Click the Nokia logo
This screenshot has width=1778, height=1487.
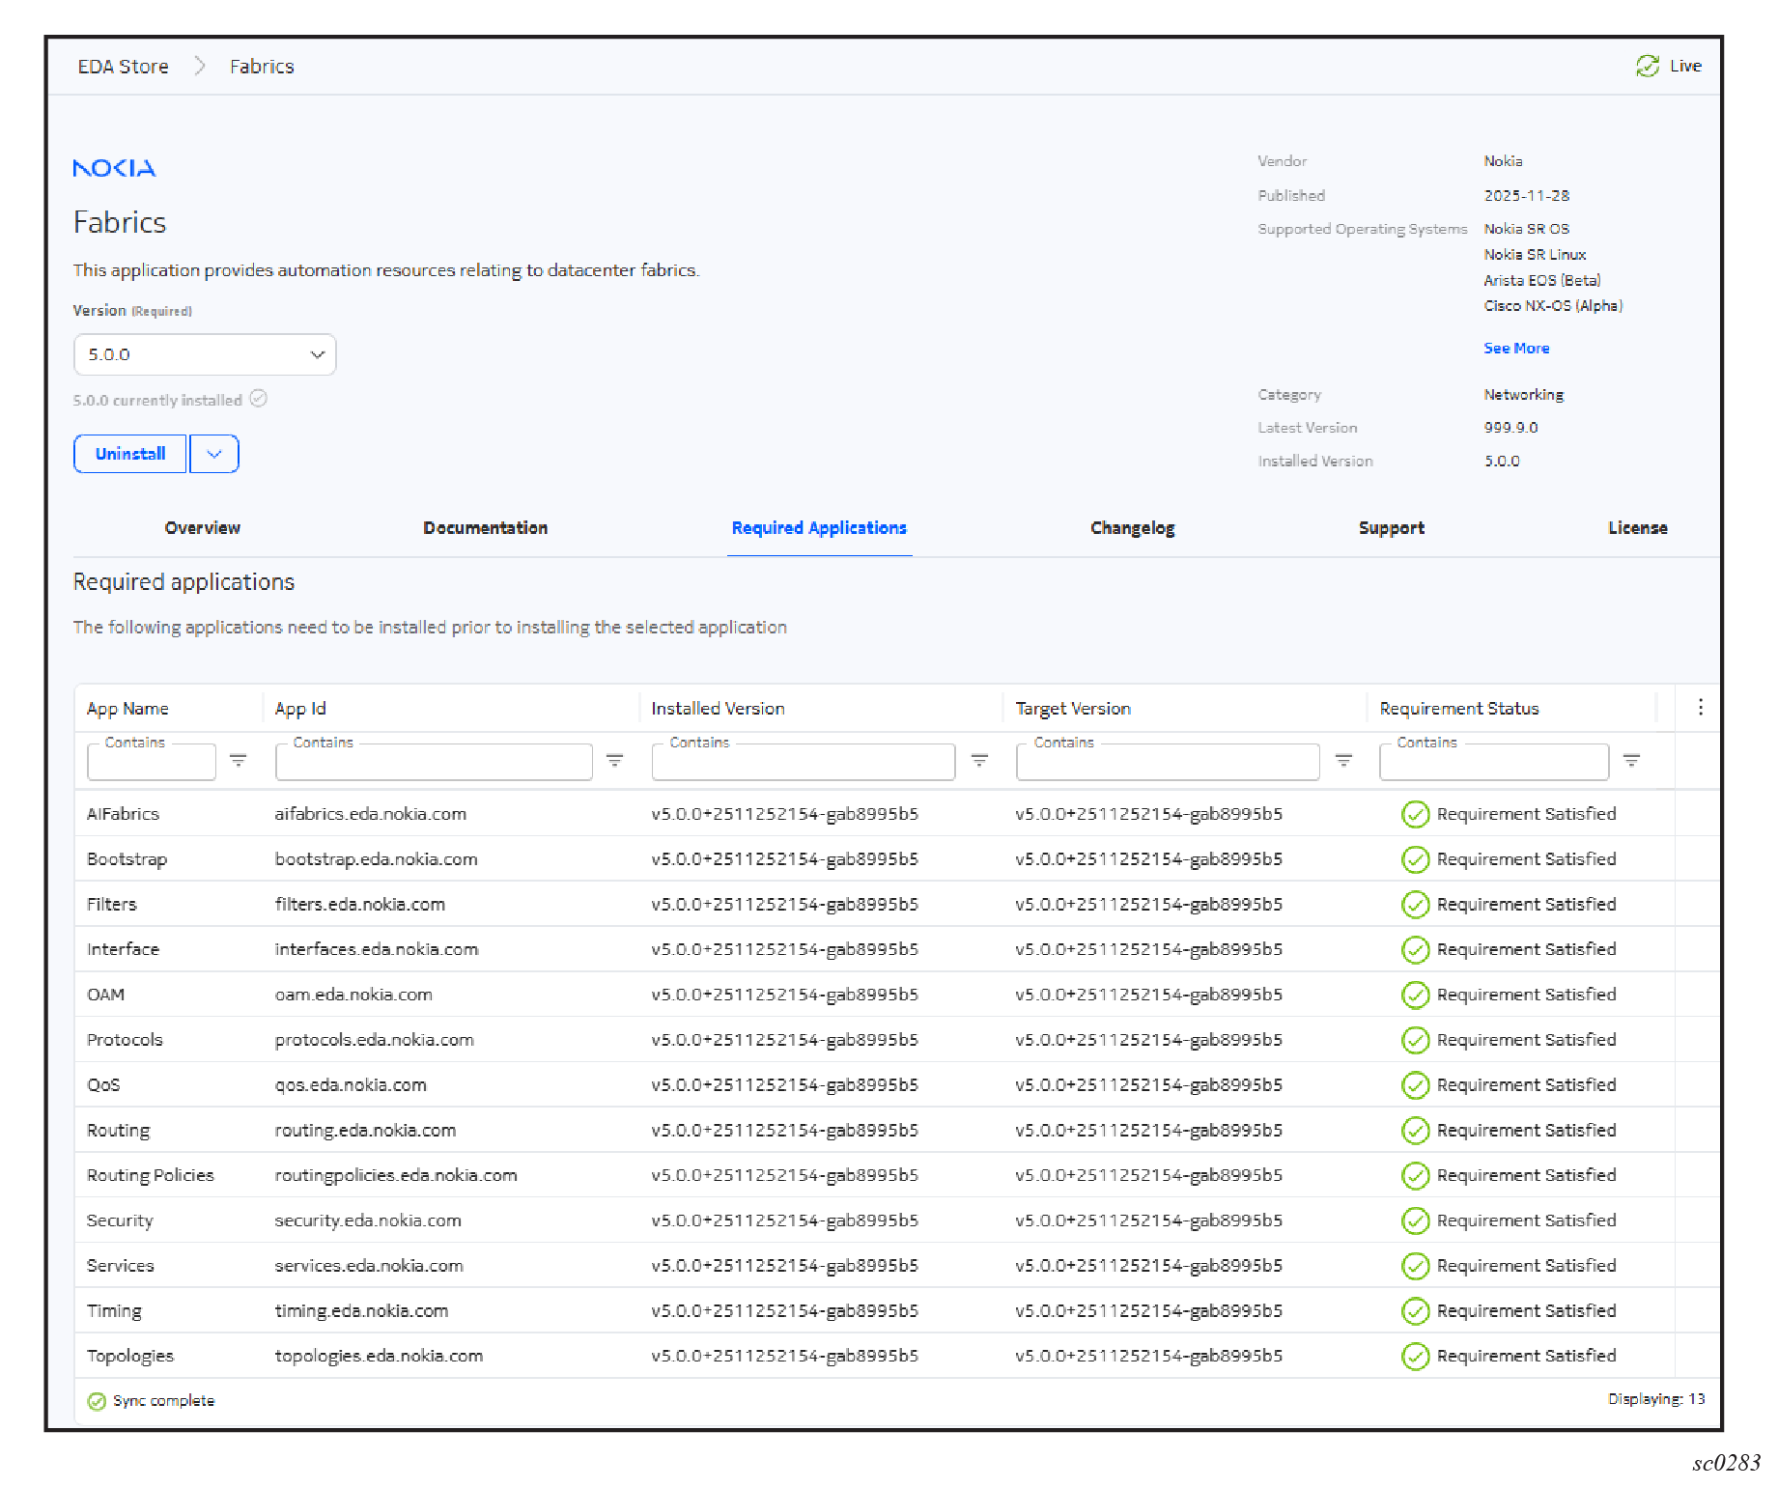pyautogui.click(x=114, y=168)
